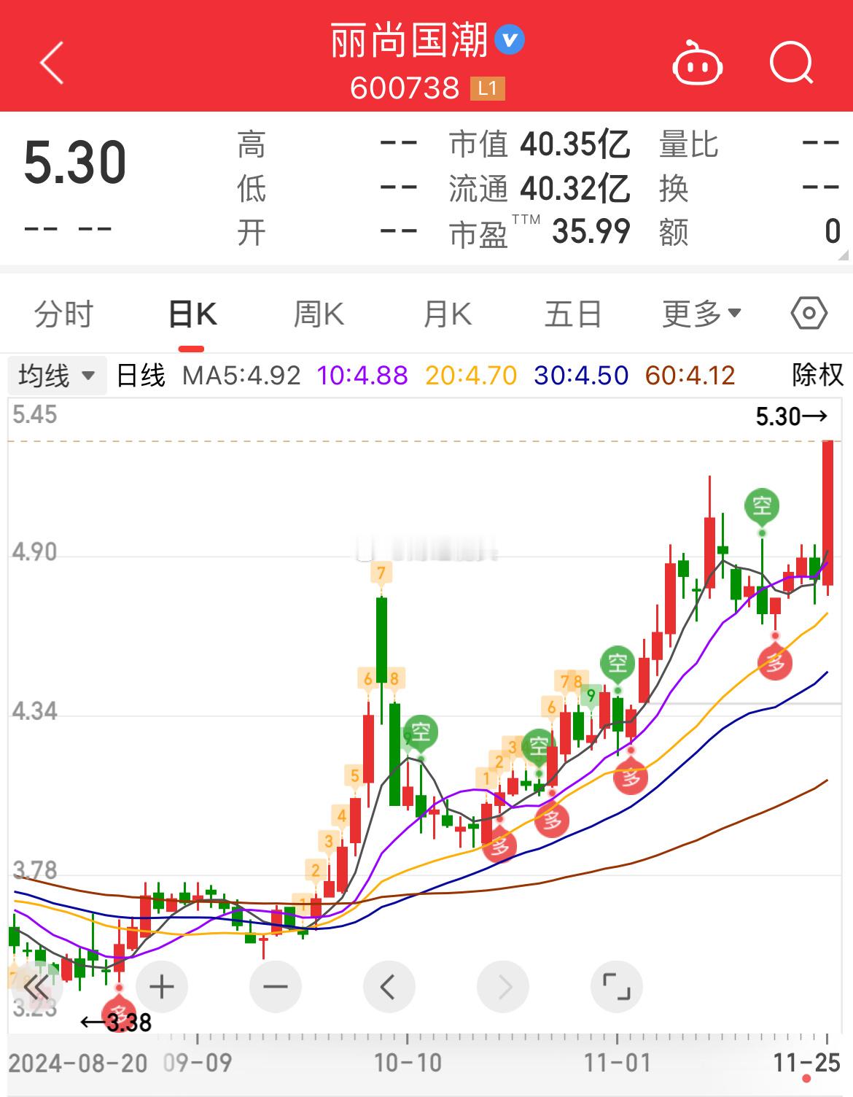This screenshot has height=1097, width=853.
Task: Tap the L1 level badge
Action: point(487,88)
